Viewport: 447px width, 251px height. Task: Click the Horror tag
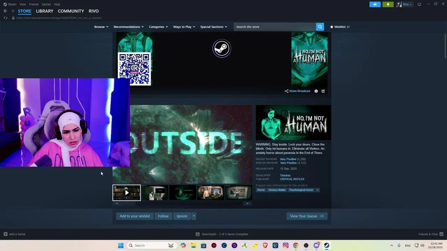pos(261,190)
